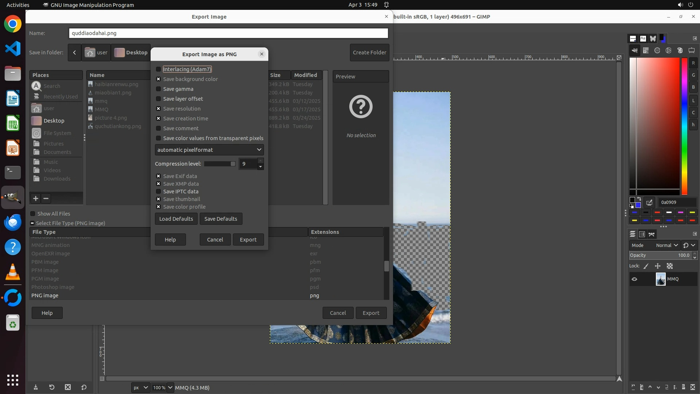Viewport: 700px width, 394px height.
Task: Select the CMYK color selector icon
Action: pyautogui.click(x=646, y=50)
